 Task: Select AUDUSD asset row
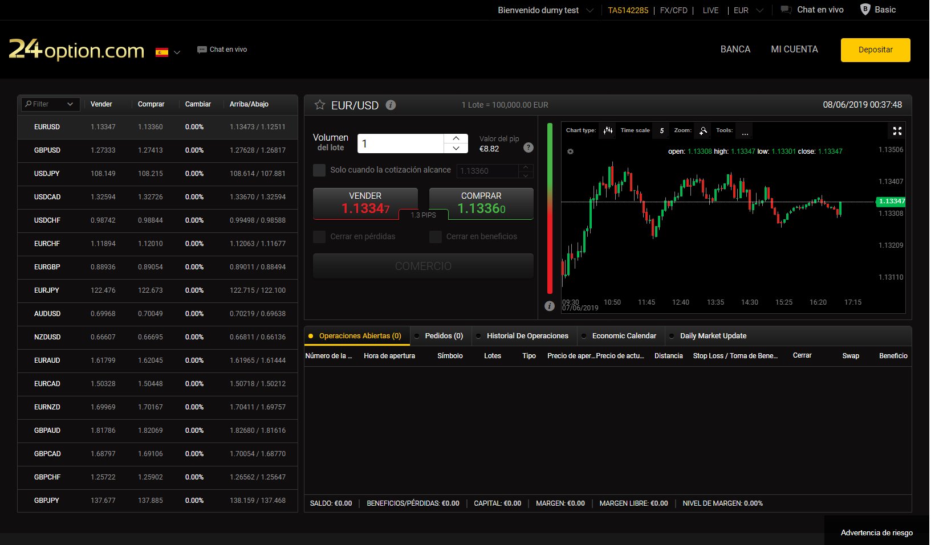[x=158, y=314]
